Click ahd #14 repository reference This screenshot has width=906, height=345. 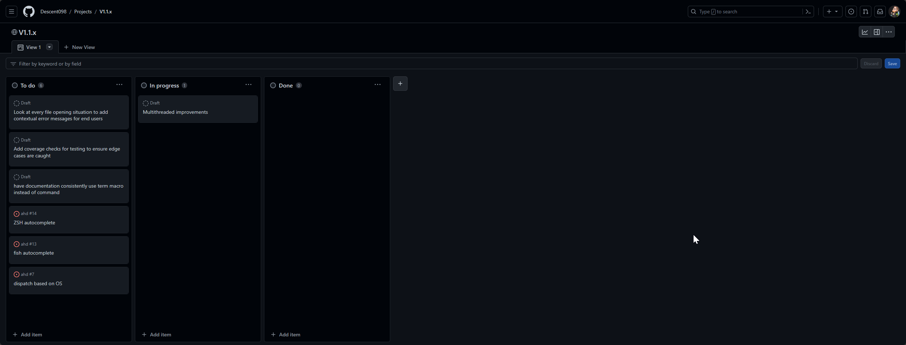(x=28, y=214)
